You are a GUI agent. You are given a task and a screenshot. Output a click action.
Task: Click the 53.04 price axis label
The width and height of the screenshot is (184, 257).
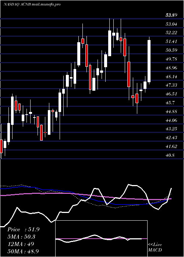(x=171, y=24)
